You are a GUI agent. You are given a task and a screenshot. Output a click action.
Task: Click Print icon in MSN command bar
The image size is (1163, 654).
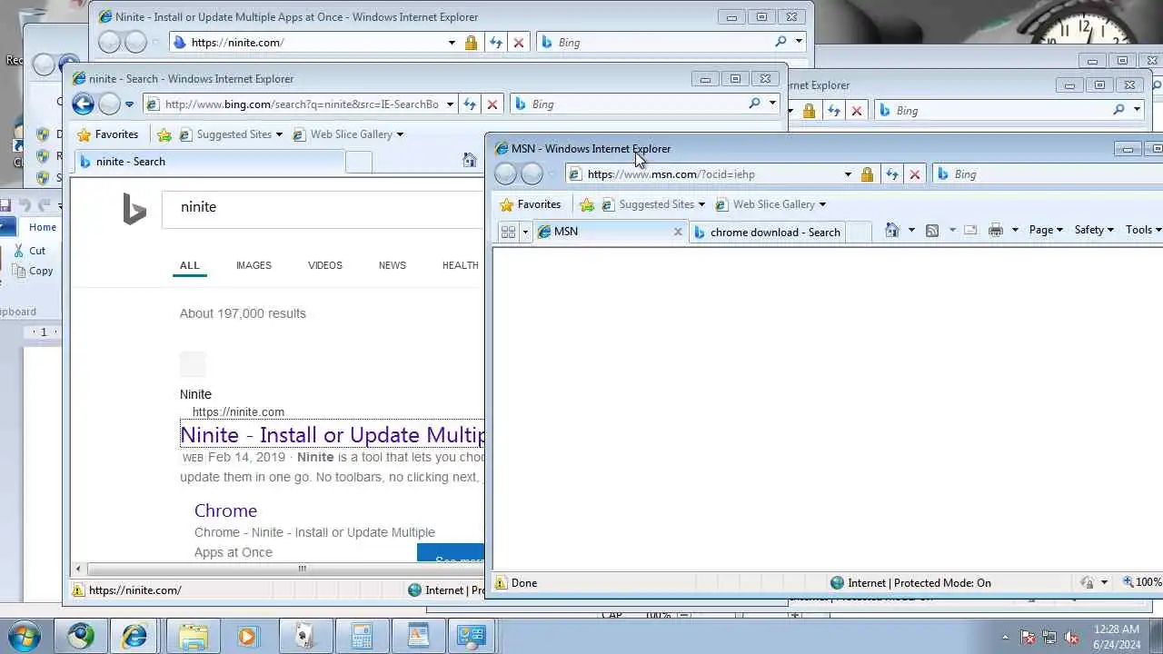(996, 231)
